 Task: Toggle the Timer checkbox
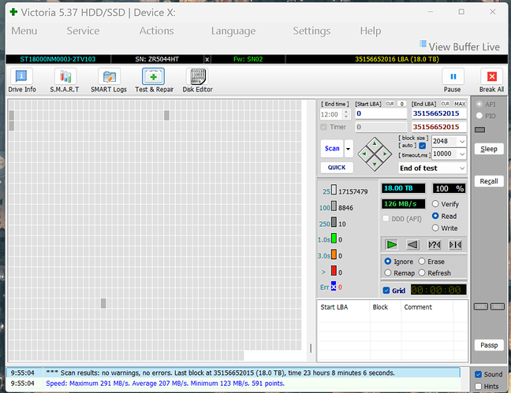click(x=323, y=127)
